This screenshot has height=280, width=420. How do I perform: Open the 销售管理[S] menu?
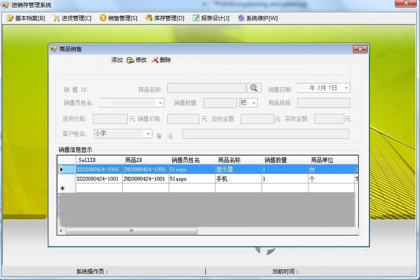pos(119,18)
